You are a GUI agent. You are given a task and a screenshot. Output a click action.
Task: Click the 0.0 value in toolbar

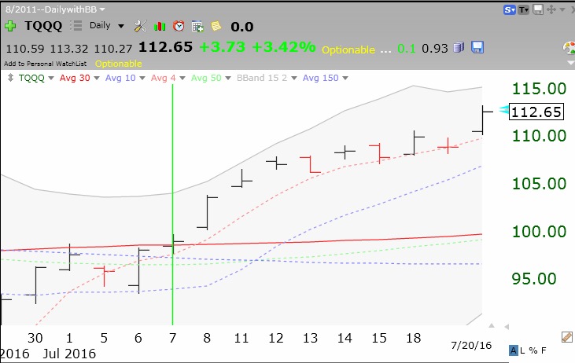(242, 27)
